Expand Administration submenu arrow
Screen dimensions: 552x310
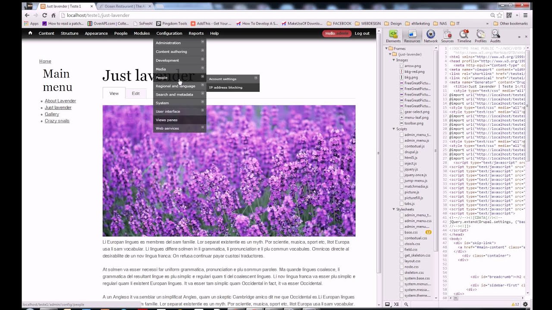[202, 42]
